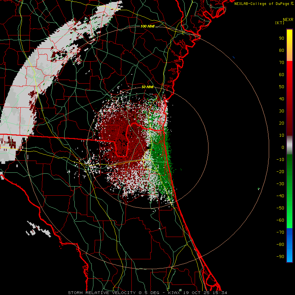This screenshot has width=295, height=295.
Task: Click the STORM RELATIVE VELOCITY caption text
Action: click(102, 293)
